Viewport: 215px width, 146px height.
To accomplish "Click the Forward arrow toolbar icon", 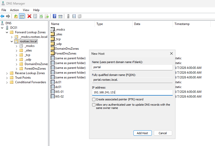I will 8,16.
